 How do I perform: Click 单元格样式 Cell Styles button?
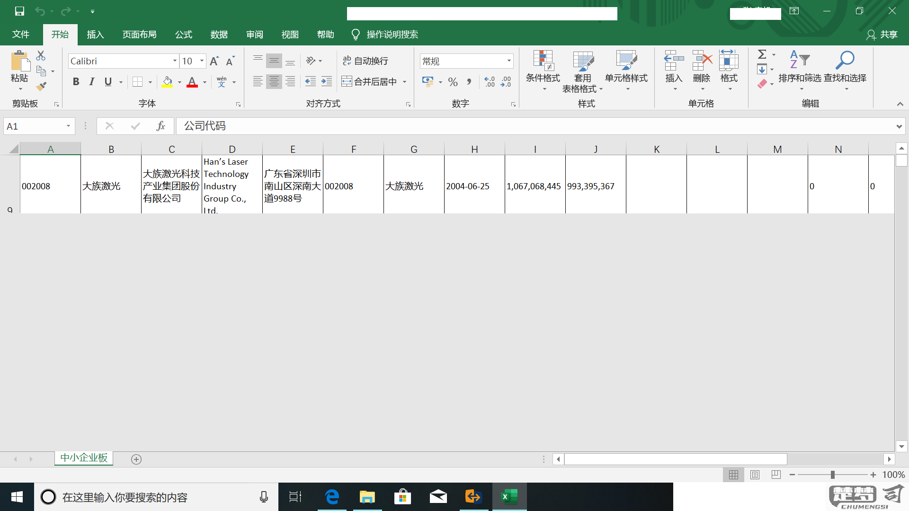[x=626, y=70]
